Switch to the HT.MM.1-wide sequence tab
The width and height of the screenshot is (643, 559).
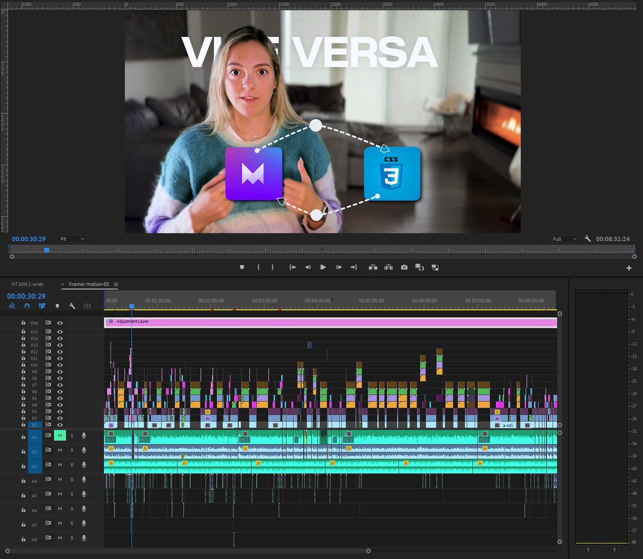click(x=27, y=284)
